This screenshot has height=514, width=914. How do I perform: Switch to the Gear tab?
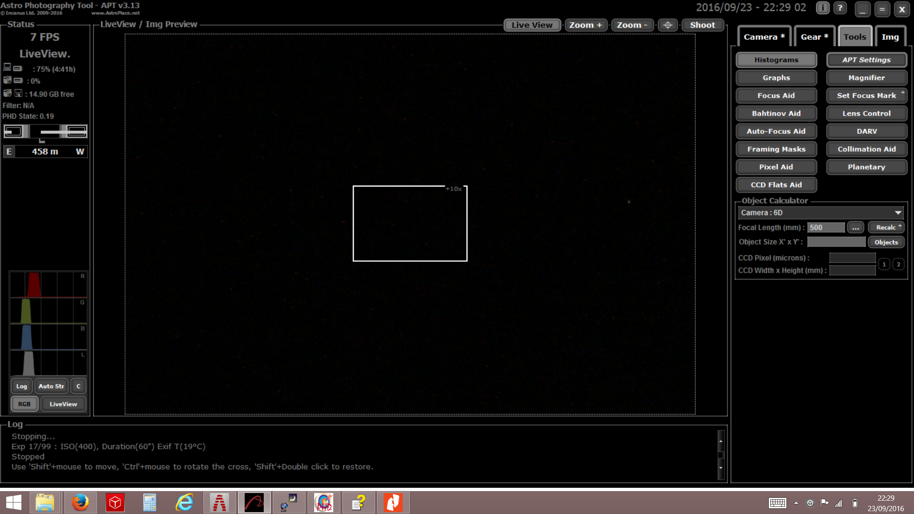click(814, 37)
